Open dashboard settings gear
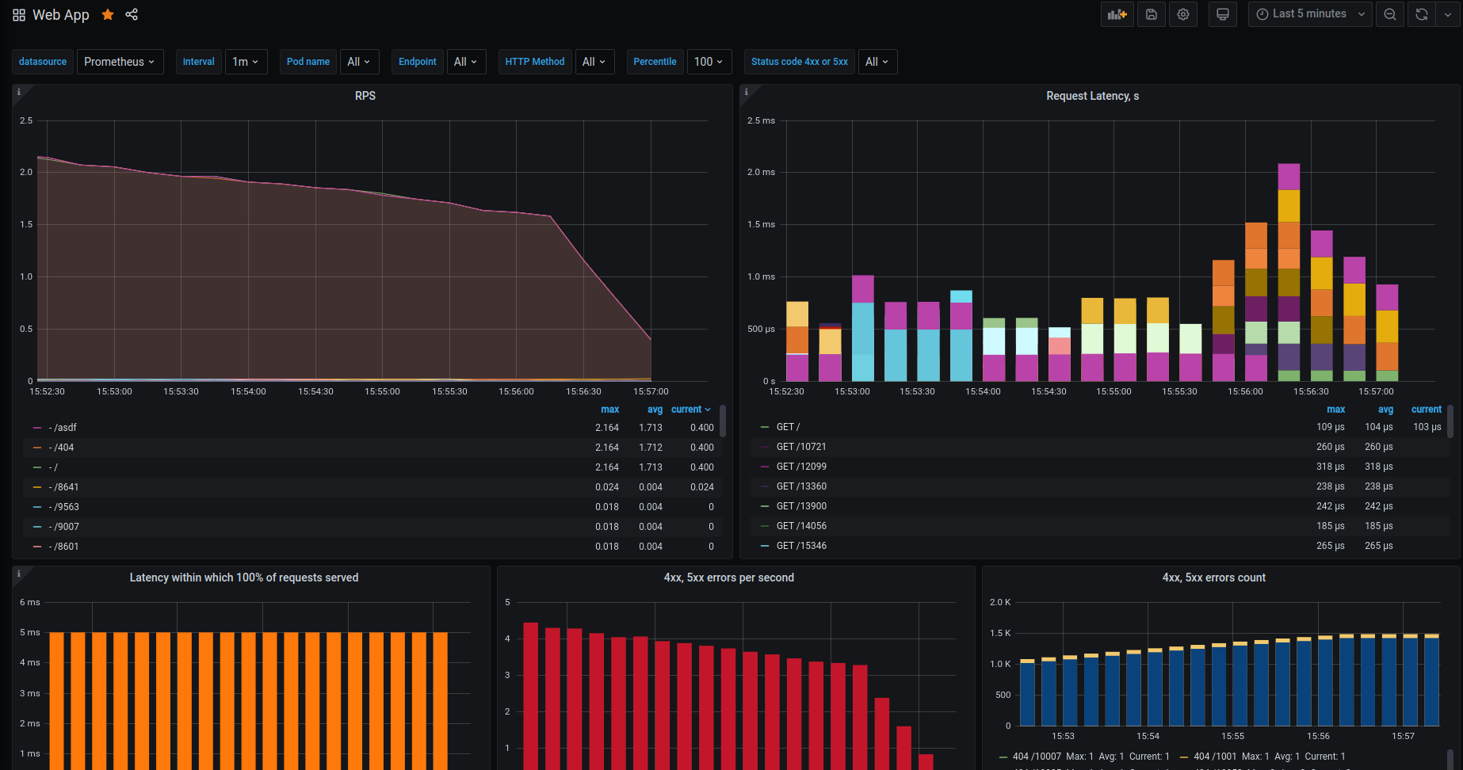The image size is (1463, 770). click(1183, 14)
